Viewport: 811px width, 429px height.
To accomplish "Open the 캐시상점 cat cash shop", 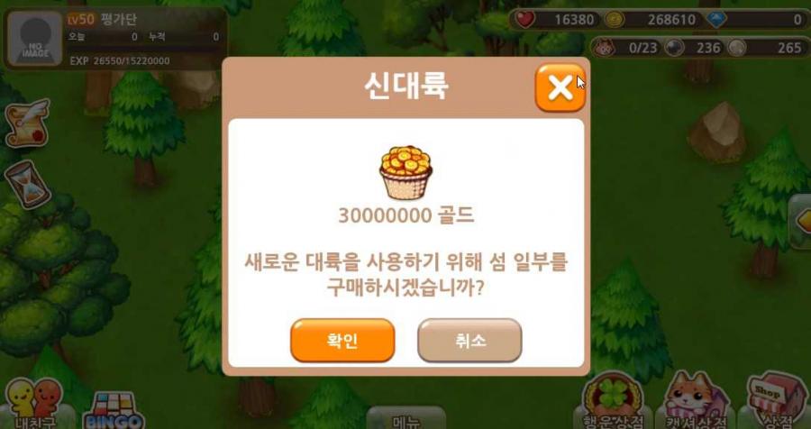I will point(695,401).
